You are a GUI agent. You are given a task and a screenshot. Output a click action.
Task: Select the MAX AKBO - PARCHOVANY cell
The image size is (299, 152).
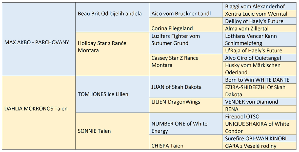39,39
